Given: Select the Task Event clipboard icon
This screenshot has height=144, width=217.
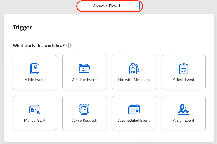Looking at the screenshot, I should click(x=184, y=69).
